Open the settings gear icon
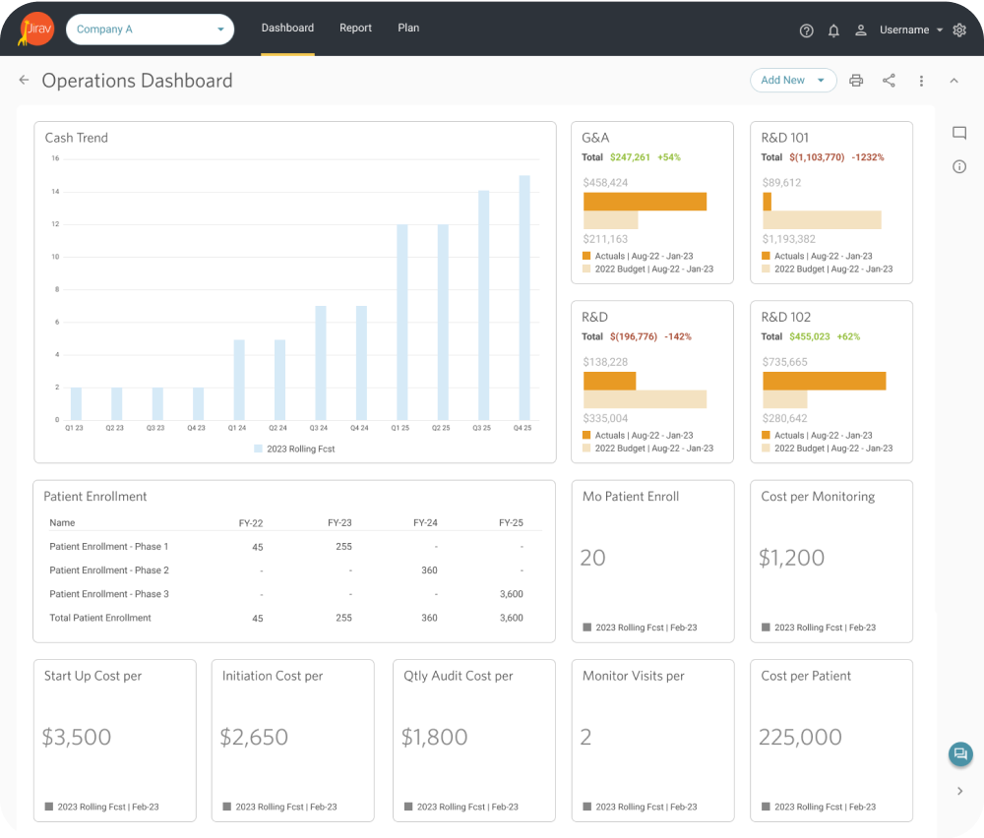984x838 pixels. click(959, 30)
